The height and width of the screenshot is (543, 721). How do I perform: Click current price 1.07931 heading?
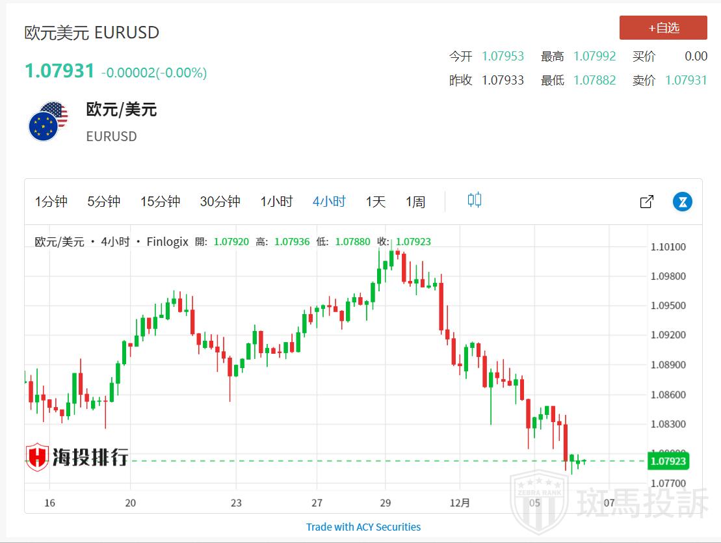pyautogui.click(x=59, y=71)
